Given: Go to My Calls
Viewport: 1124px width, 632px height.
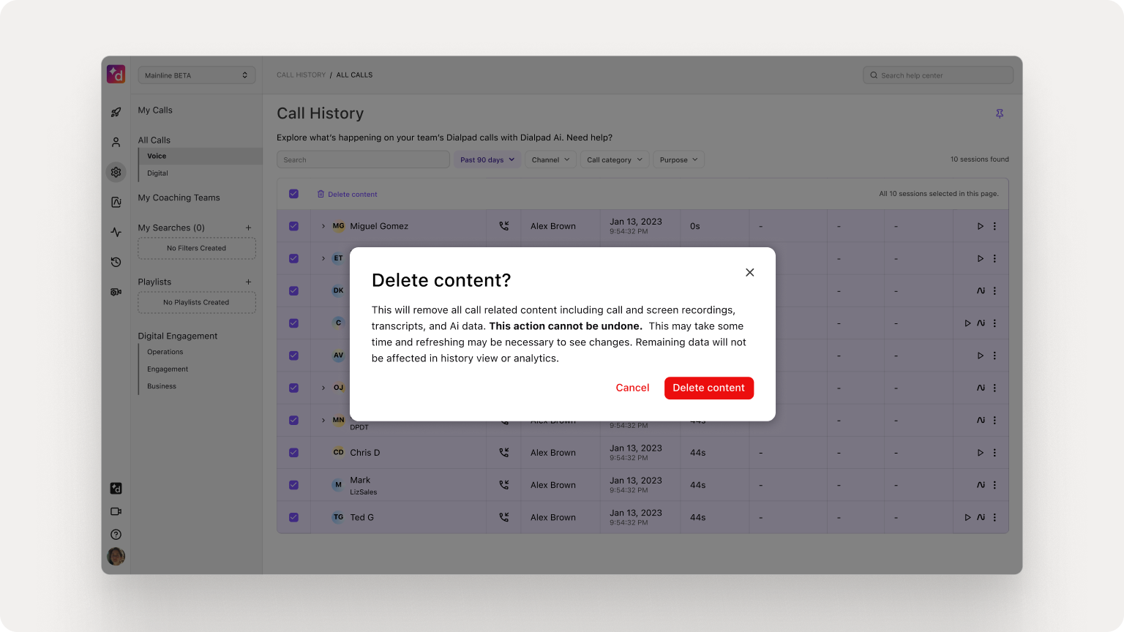Looking at the screenshot, I should point(155,110).
